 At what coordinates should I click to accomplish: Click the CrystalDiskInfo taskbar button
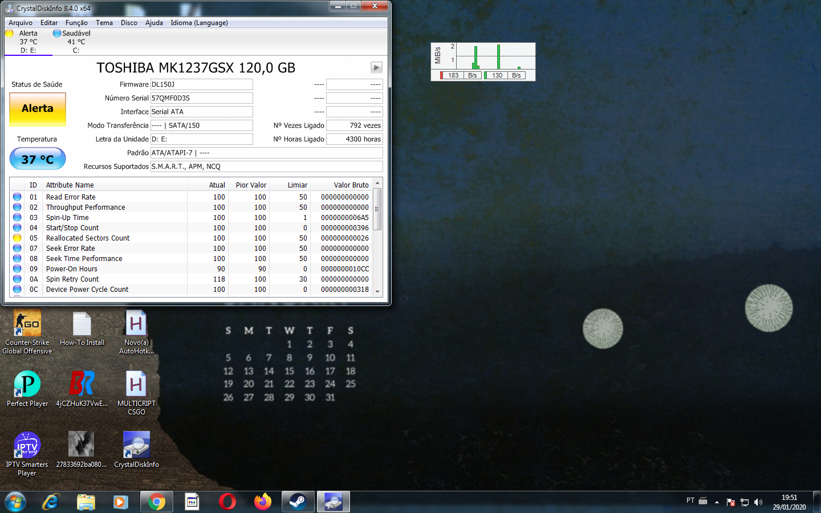click(x=334, y=502)
